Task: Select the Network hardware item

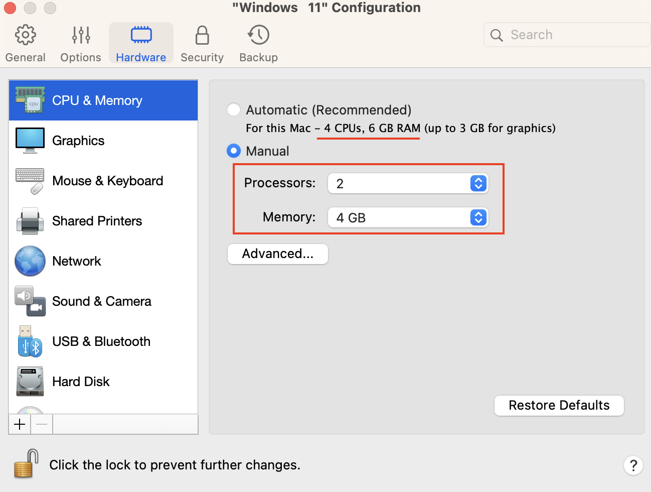Action: (x=76, y=261)
